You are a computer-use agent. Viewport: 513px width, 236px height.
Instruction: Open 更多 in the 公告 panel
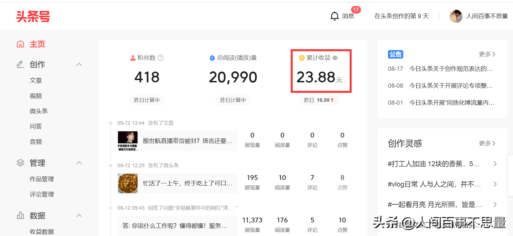click(487, 54)
